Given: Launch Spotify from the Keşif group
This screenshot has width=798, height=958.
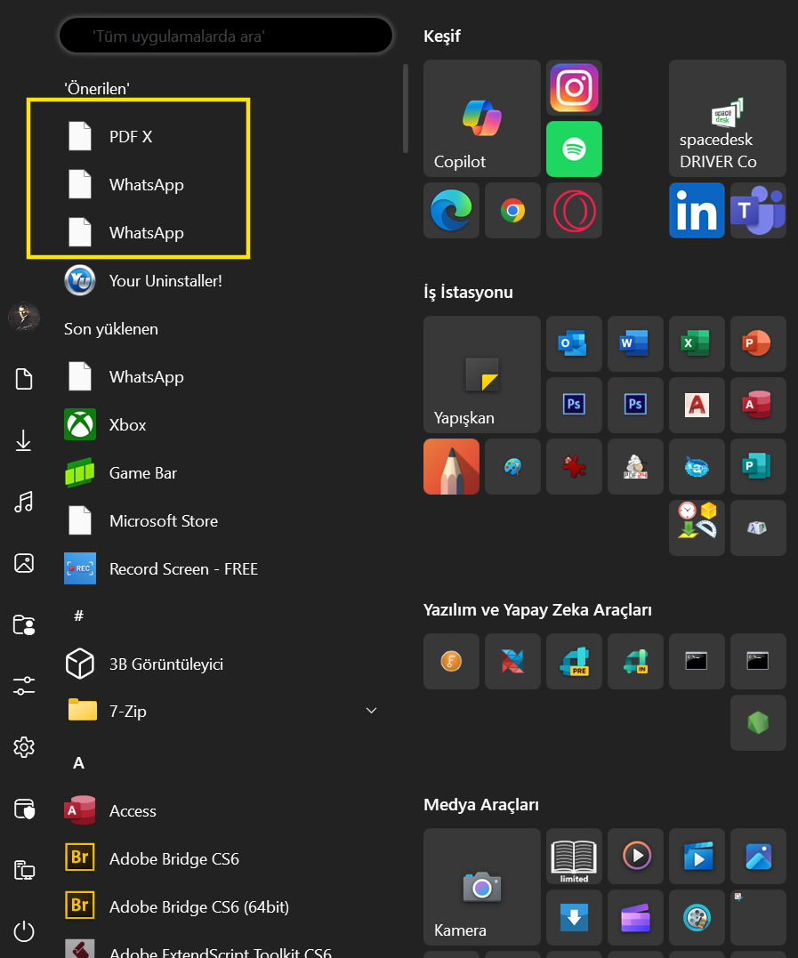Looking at the screenshot, I should point(574,149).
